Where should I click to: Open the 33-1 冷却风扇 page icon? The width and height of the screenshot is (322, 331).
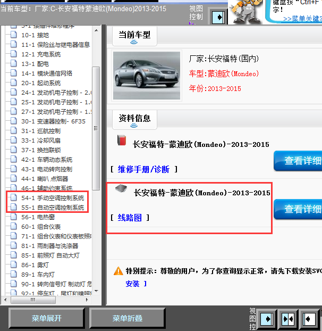pyautogui.click(x=14, y=140)
